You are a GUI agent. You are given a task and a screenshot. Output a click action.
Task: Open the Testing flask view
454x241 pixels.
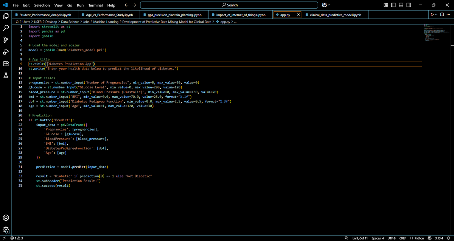click(6, 76)
